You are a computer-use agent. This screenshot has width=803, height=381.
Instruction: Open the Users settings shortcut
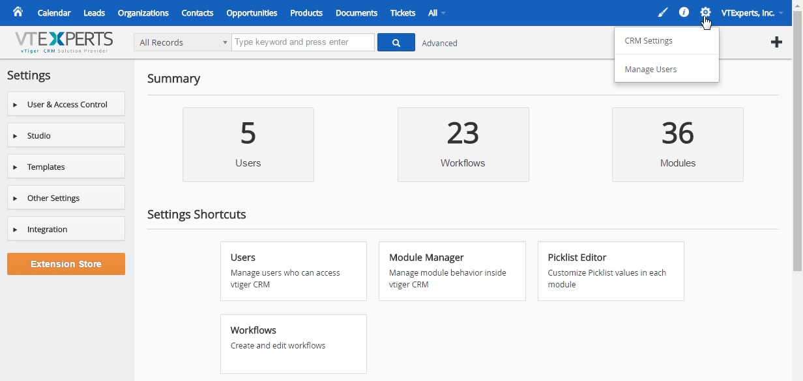[x=294, y=271]
